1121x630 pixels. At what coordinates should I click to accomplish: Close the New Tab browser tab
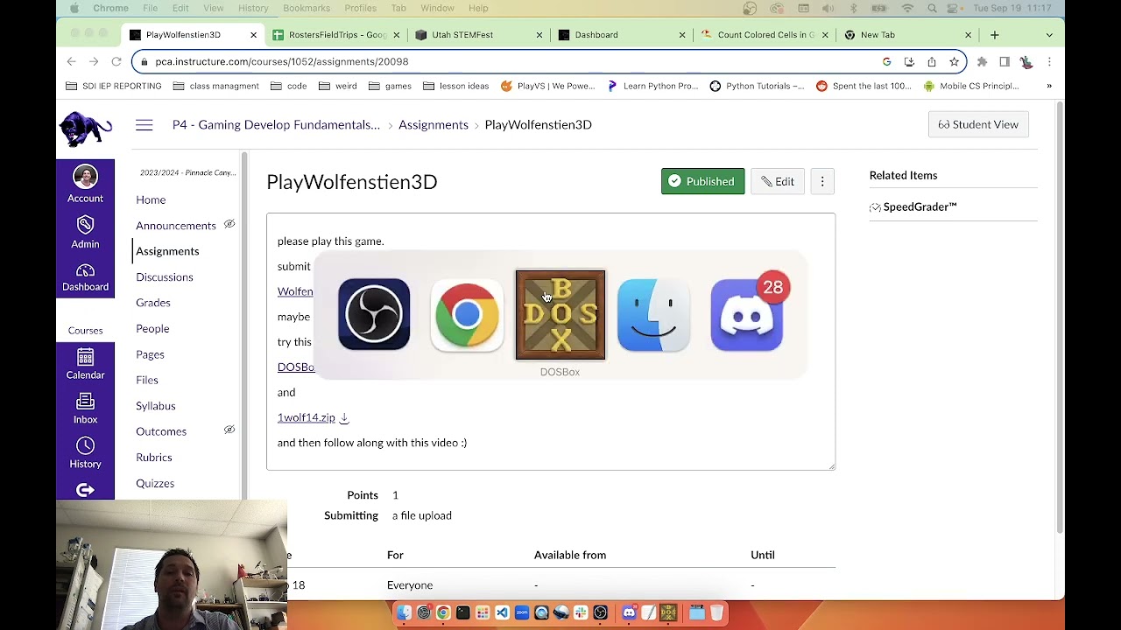point(968,35)
